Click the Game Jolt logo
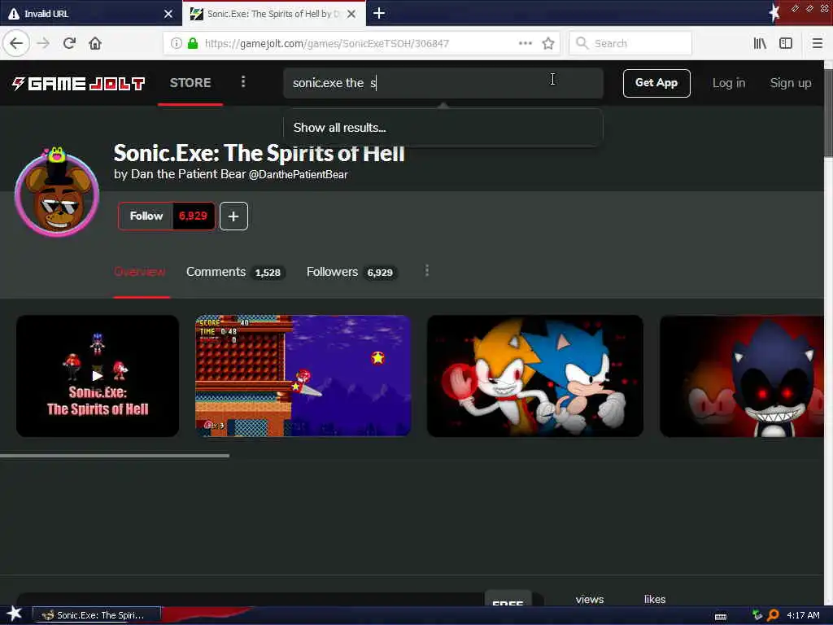The height and width of the screenshot is (625, 833). [78, 84]
